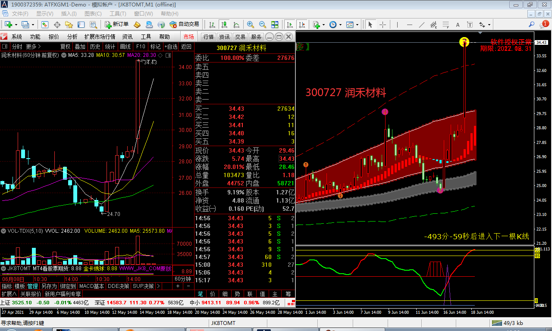Select the text A tool
552x331 pixels.
[458, 25]
